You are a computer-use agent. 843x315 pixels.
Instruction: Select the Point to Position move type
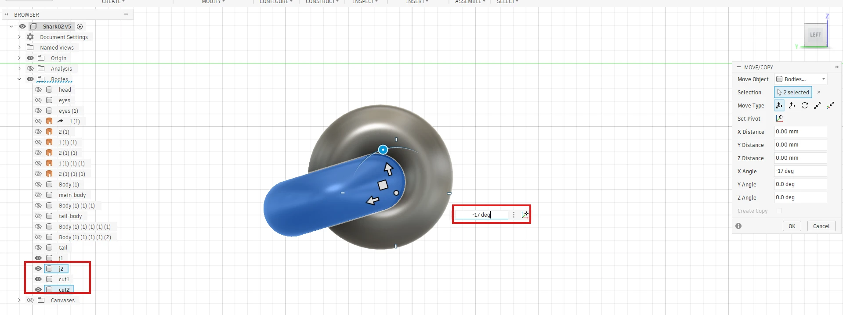coord(830,105)
